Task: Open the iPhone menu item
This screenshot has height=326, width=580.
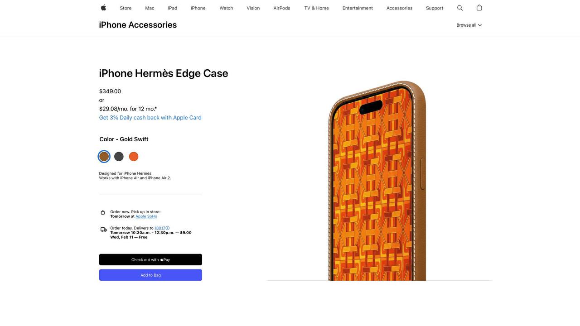Action: (x=198, y=8)
